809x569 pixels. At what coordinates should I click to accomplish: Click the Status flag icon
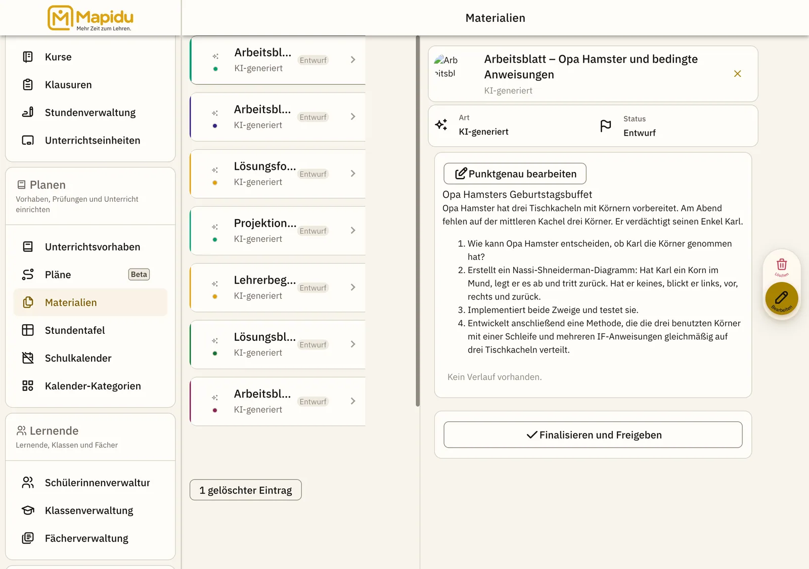(606, 126)
